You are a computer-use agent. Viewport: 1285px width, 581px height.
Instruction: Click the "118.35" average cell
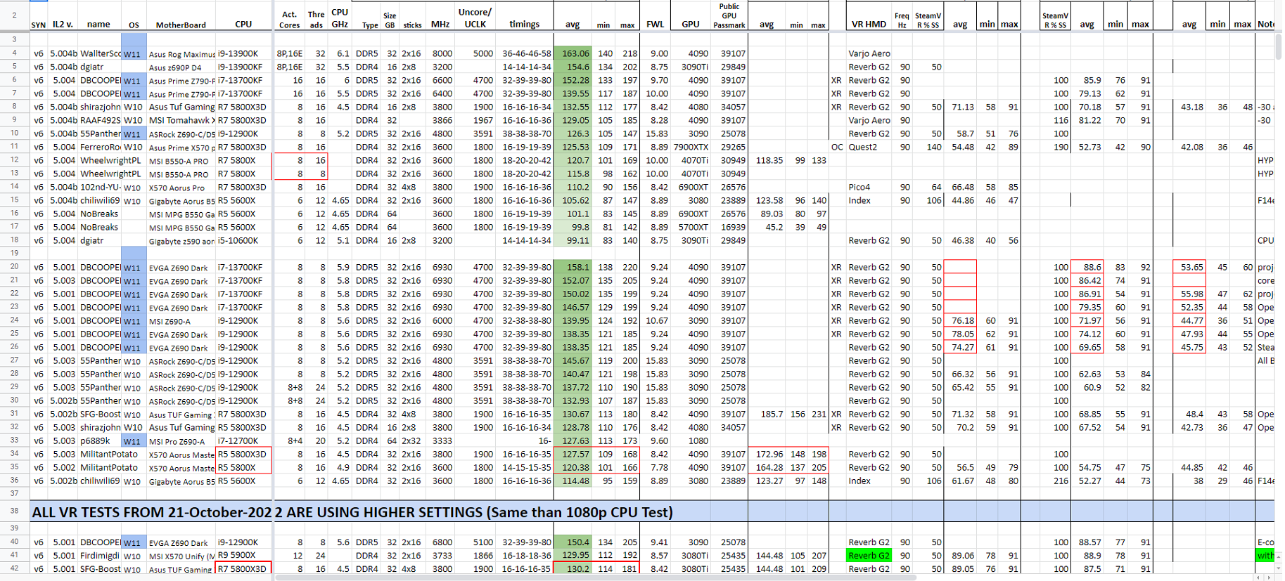tap(769, 160)
